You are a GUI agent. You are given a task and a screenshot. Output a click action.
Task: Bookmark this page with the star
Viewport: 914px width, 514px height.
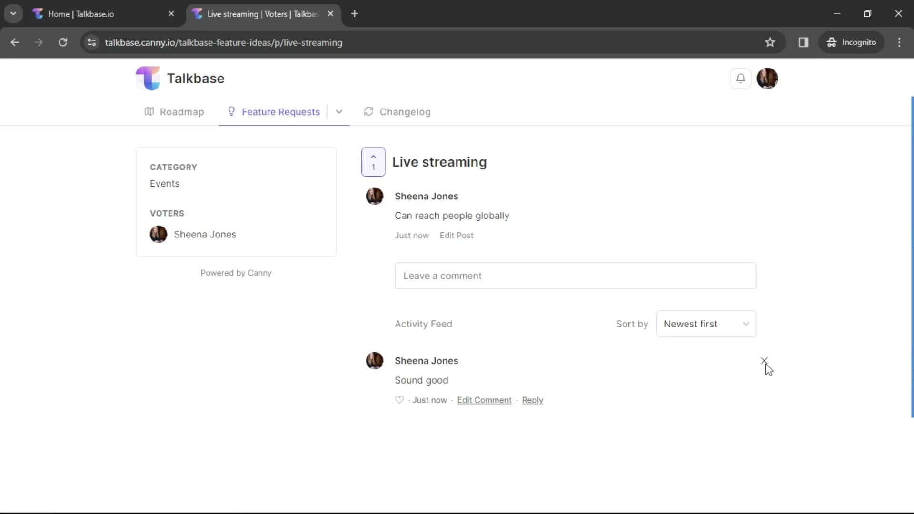click(770, 42)
